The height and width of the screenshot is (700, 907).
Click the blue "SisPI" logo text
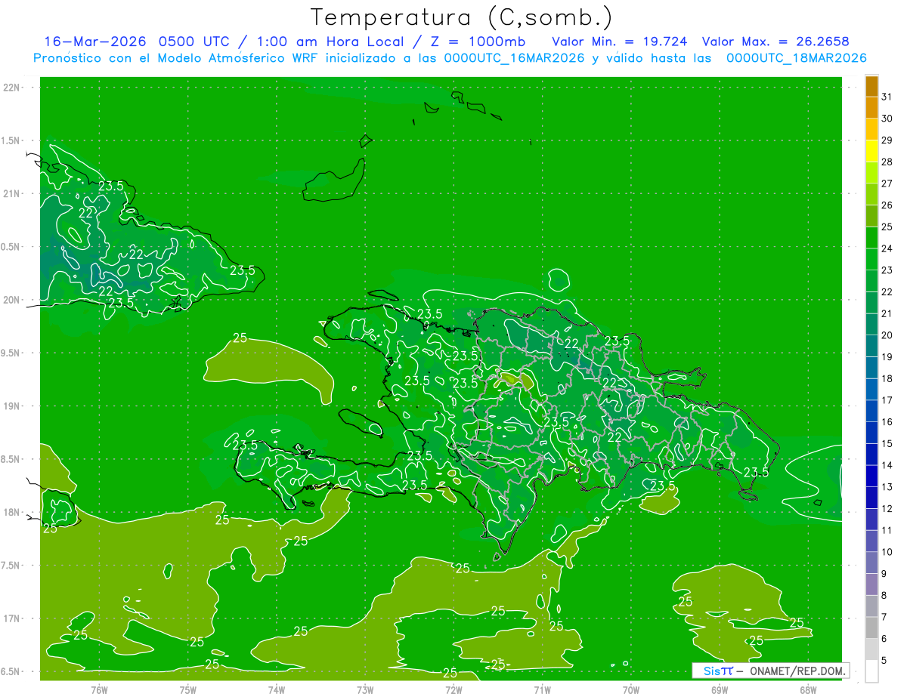point(718,671)
